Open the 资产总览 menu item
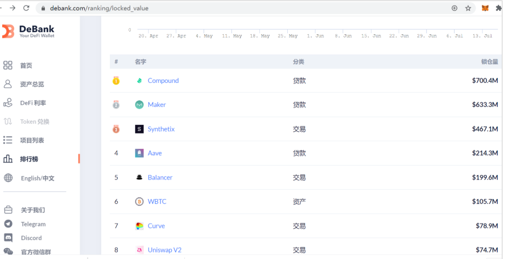This screenshot has width=505, height=259. point(32,84)
